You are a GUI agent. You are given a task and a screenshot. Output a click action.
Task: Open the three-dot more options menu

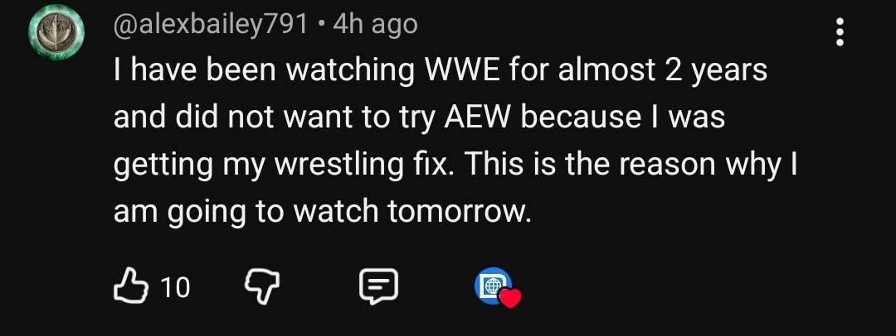pyautogui.click(x=840, y=32)
